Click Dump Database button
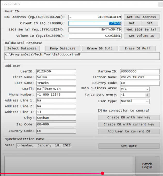 click(63, 48)
